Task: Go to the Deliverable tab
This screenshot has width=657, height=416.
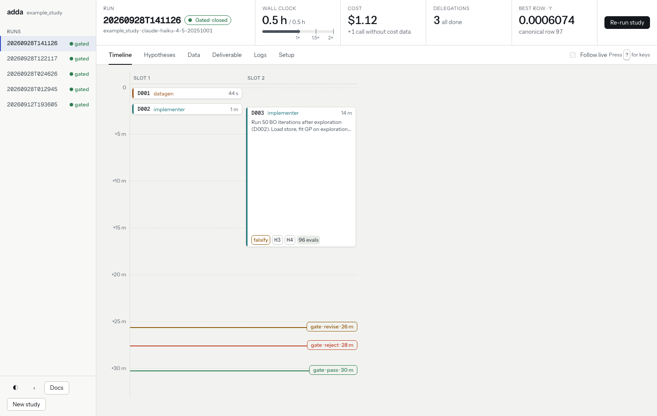Action: [x=227, y=55]
